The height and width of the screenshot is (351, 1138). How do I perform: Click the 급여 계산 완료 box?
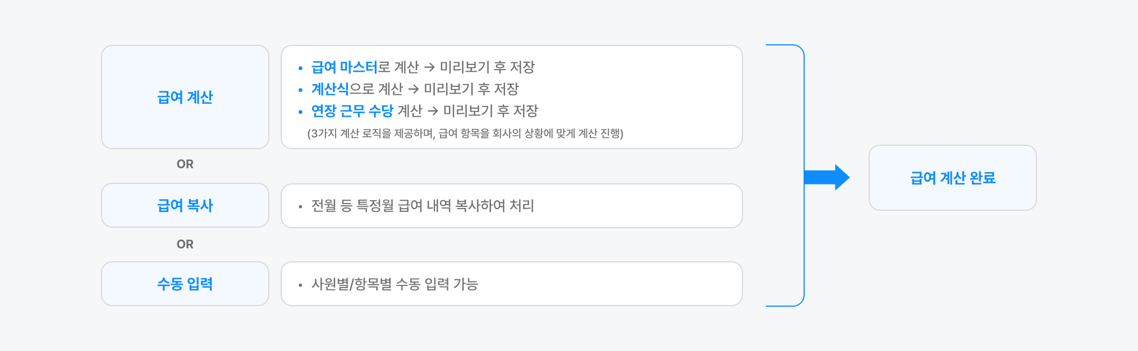coord(952,178)
